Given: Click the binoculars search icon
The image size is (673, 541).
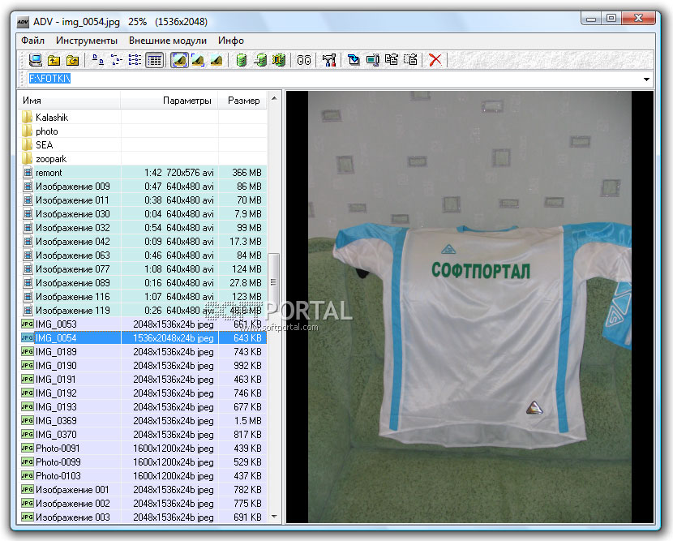Looking at the screenshot, I should [x=304, y=60].
